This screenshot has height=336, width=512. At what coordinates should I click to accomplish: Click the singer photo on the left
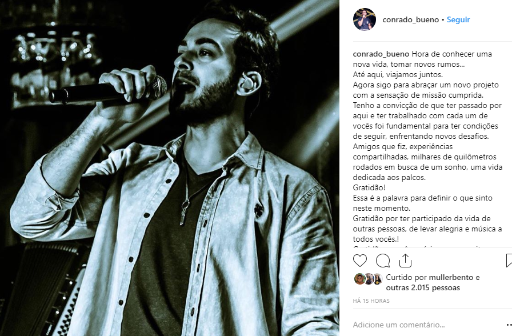pyautogui.click(x=170, y=168)
